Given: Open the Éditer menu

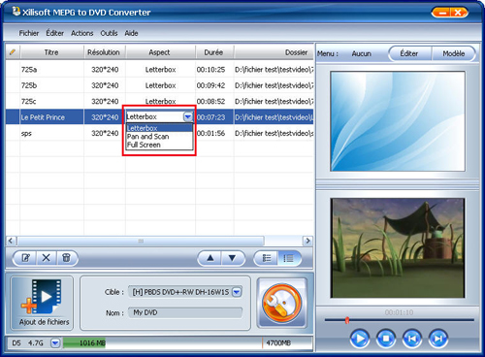Looking at the screenshot, I should click(x=54, y=33).
